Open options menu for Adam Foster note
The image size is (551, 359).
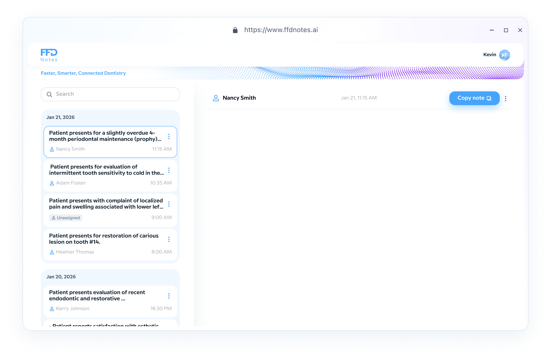pos(169,170)
